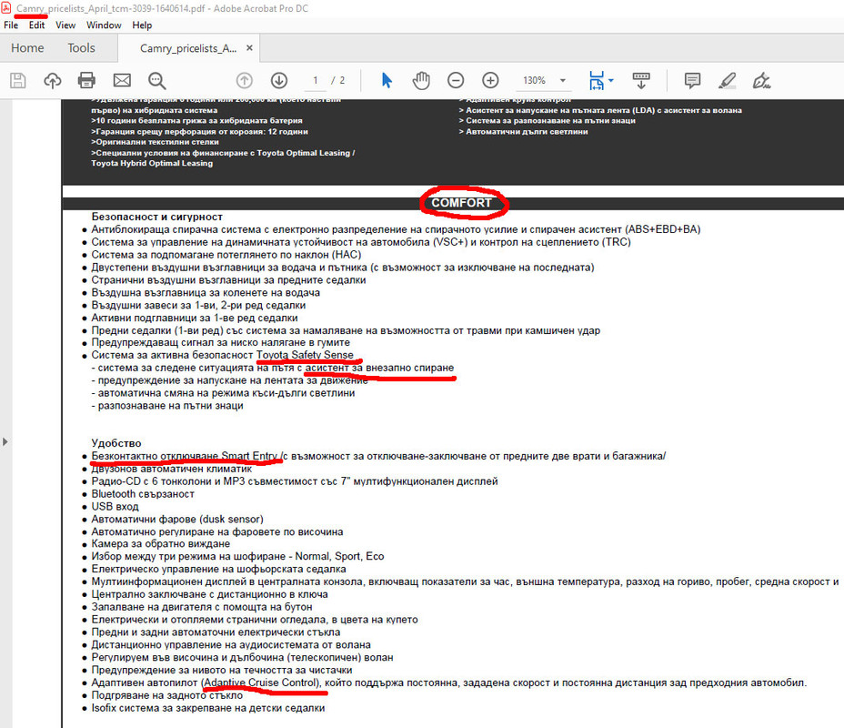The width and height of the screenshot is (844, 728).
Task: Click the 'Подгряване на задното стъкло' line
Action: 166,695
